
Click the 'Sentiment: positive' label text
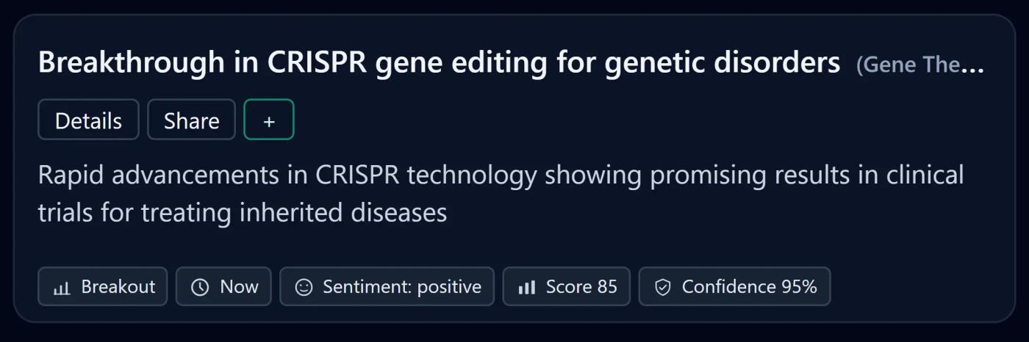pos(402,287)
